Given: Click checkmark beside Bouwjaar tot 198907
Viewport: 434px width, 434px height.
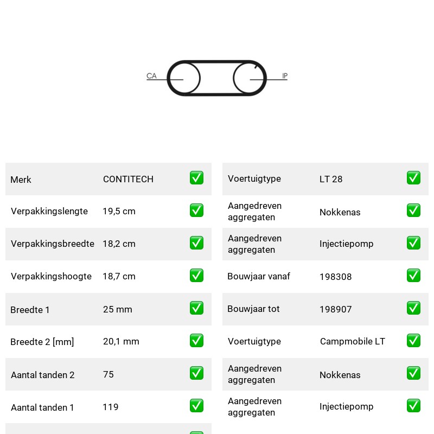Looking at the screenshot, I should [x=413, y=308].
